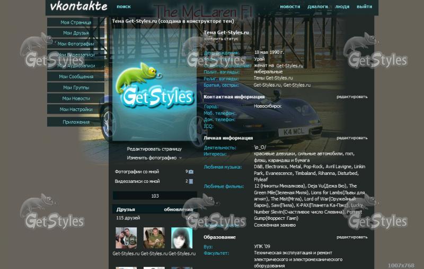
Task: Click Редактировать страницу link
Action: pos(154,149)
